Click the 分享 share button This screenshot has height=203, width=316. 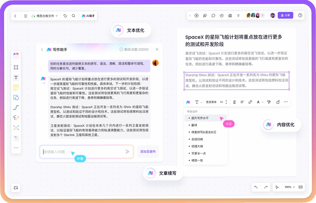point(285,15)
